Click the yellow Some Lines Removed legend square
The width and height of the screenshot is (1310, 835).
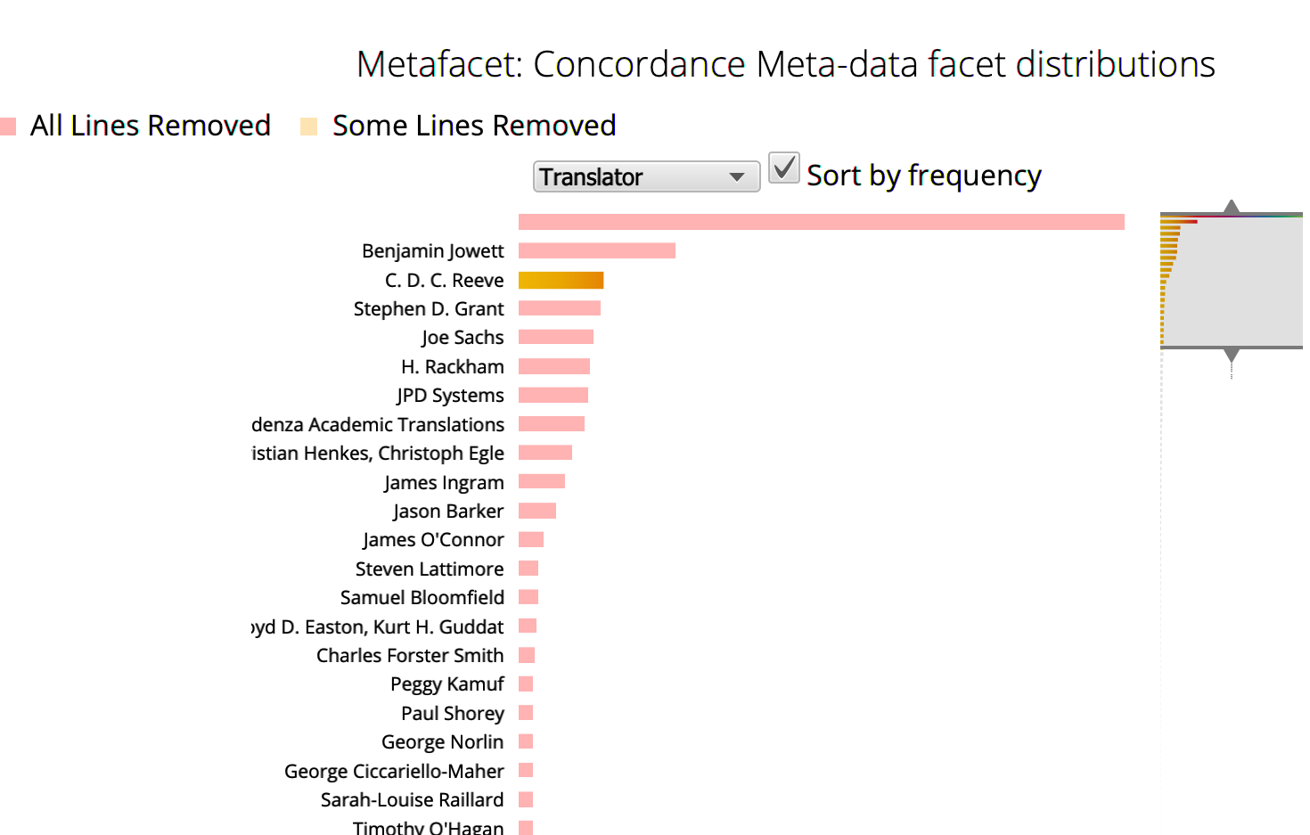click(308, 127)
